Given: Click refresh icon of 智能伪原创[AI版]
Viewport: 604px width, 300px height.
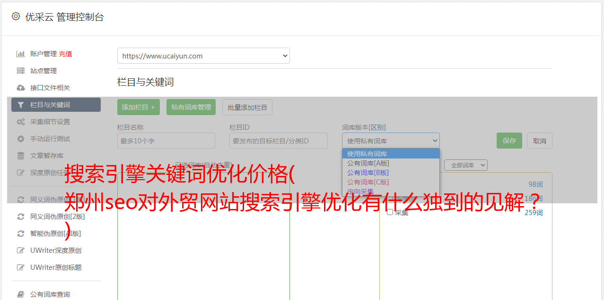Looking at the screenshot, I should (x=21, y=233).
